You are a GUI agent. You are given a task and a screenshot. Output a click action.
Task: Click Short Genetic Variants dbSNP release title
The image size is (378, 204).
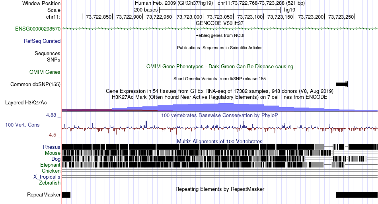tap(220, 79)
